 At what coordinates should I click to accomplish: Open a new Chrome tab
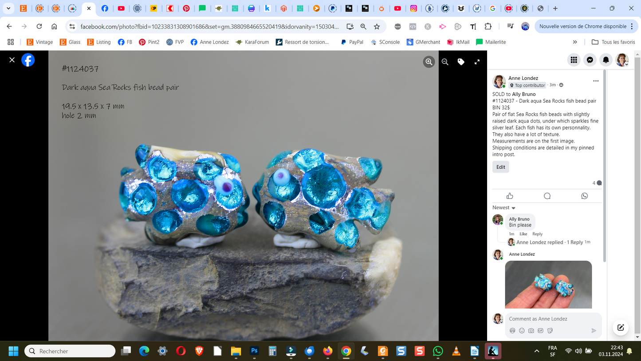coord(555,8)
